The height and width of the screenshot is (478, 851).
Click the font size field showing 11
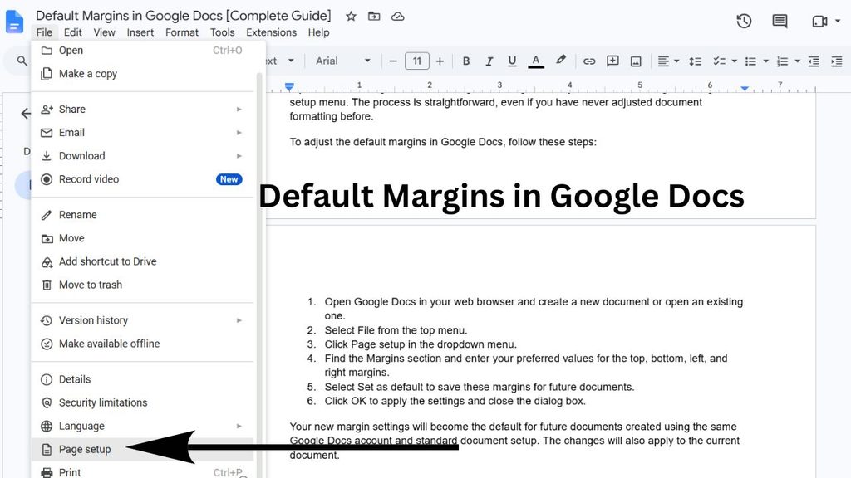tap(417, 61)
